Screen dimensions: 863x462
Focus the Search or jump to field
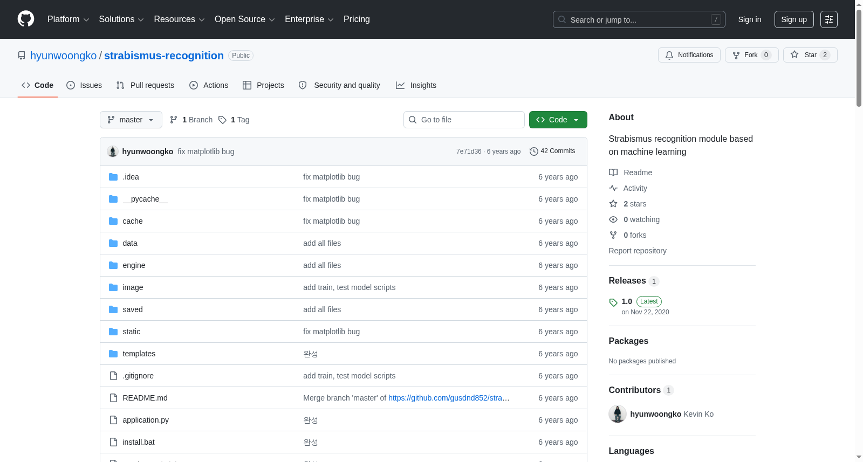[639, 19]
